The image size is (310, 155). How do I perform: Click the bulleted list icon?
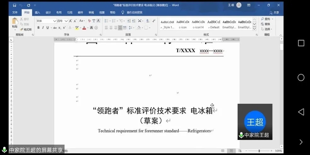click(106, 21)
